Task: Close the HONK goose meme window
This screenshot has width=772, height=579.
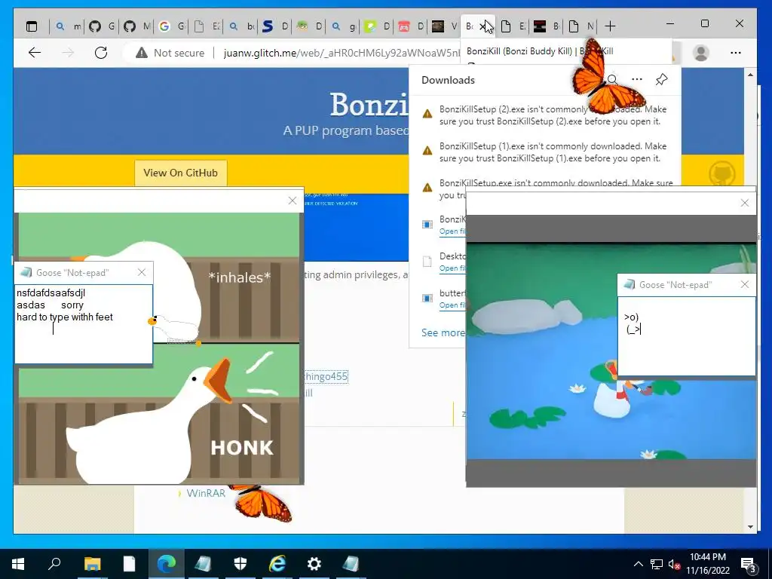Action: (x=293, y=201)
